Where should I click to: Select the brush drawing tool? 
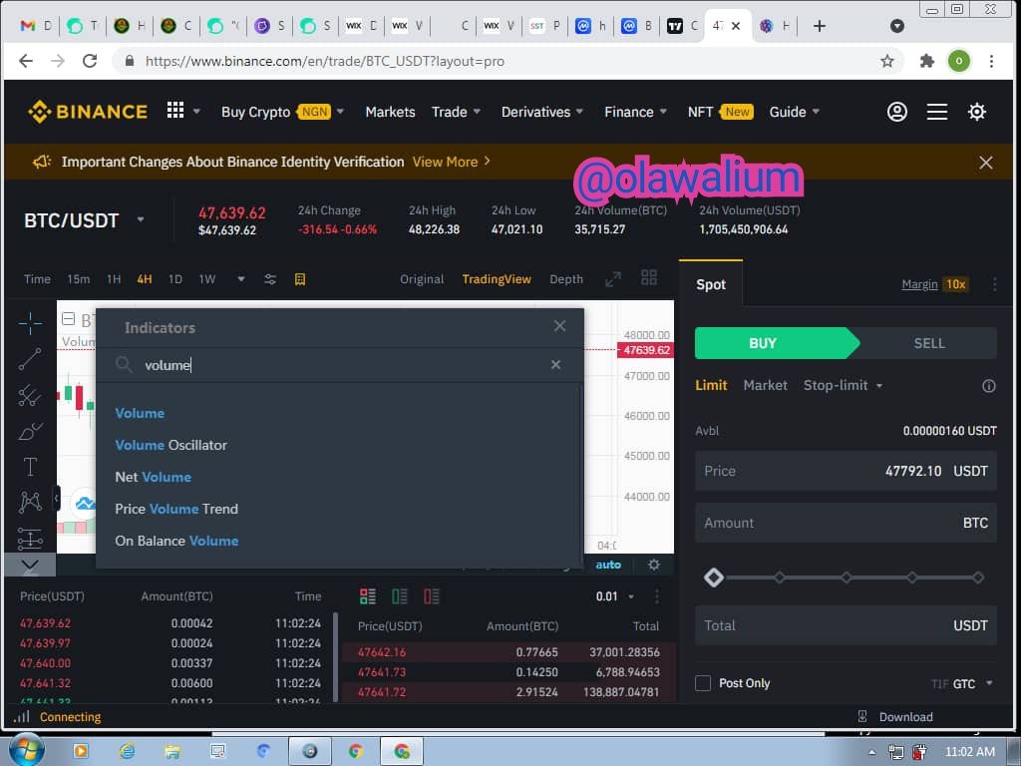point(30,431)
